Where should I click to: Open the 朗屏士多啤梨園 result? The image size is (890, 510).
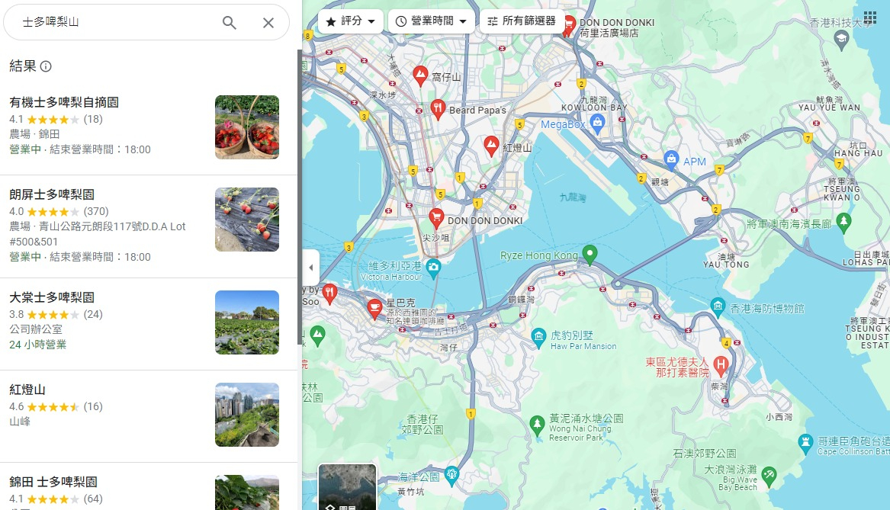tap(149, 226)
